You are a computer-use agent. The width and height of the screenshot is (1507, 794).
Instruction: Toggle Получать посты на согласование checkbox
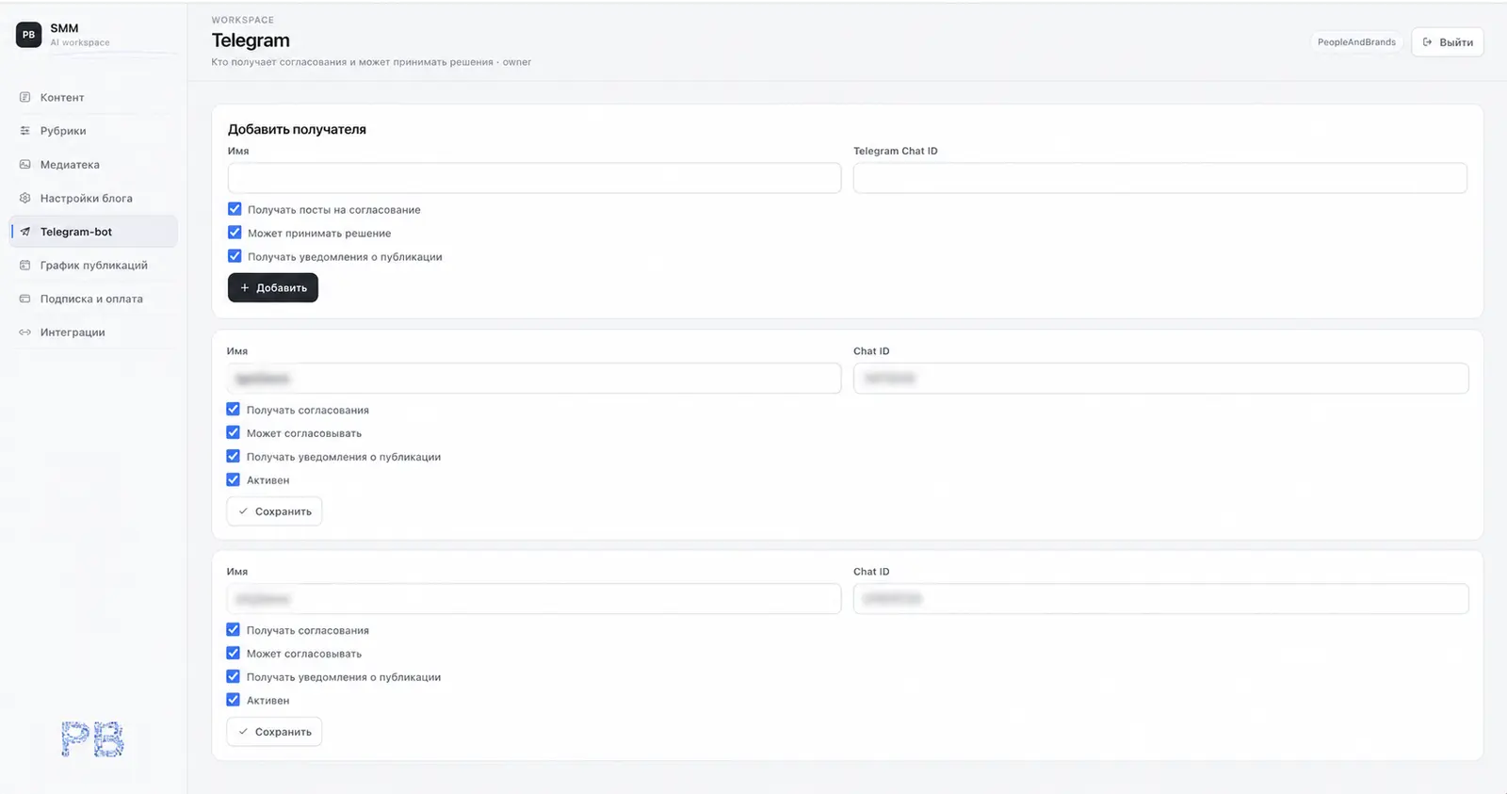pos(235,209)
